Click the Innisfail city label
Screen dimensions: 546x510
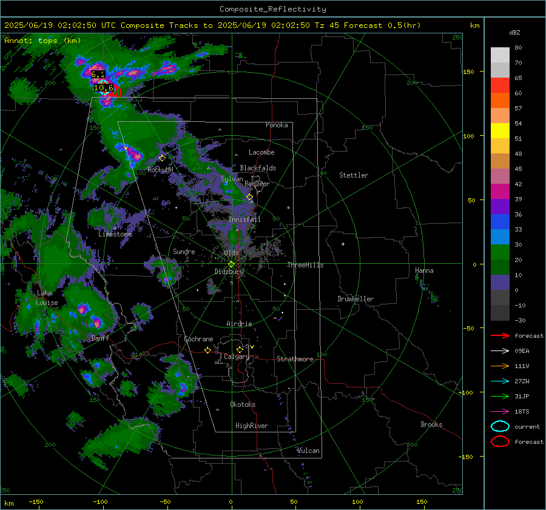[x=244, y=220]
